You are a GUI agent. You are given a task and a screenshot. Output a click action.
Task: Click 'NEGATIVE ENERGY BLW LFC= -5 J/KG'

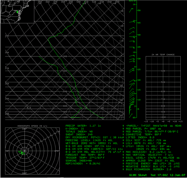point(153,167)
